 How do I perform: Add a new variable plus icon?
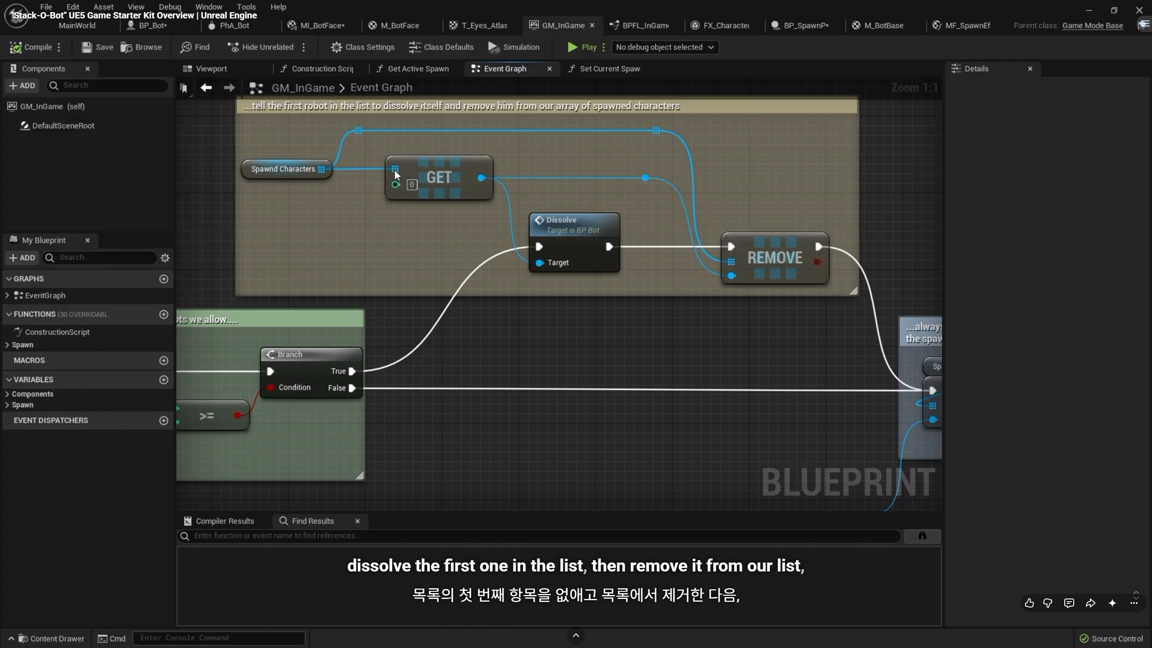click(164, 380)
